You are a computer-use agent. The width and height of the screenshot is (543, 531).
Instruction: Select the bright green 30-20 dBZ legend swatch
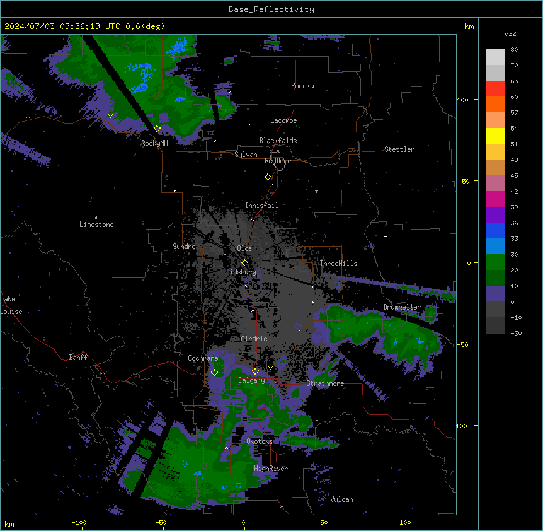coord(495,262)
